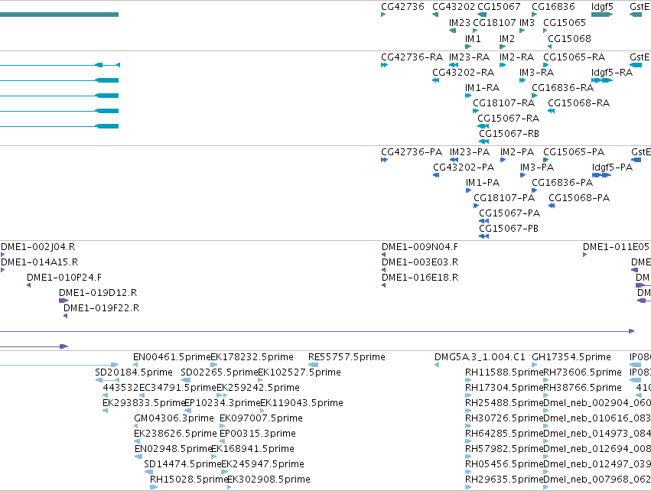The height and width of the screenshot is (491, 651).
Task: Select the CG18107 gene label
Action: pos(494,22)
